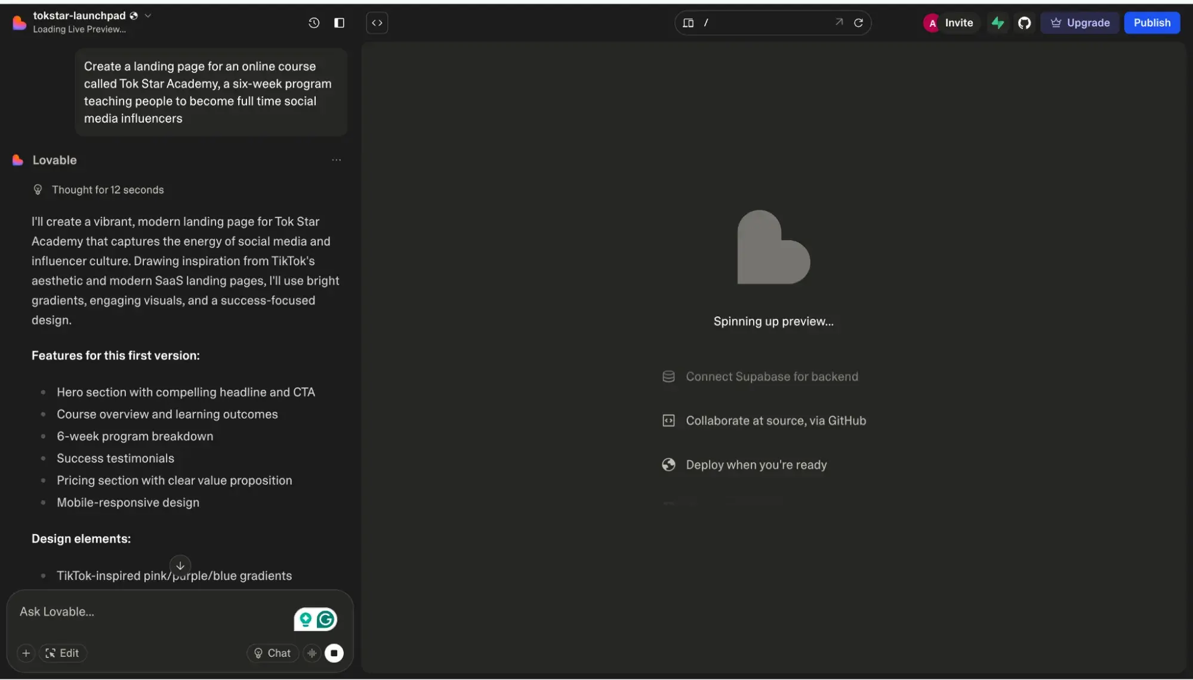
Task: Click 'Hero section with compelling headline and CTA'
Action: pyautogui.click(x=186, y=392)
